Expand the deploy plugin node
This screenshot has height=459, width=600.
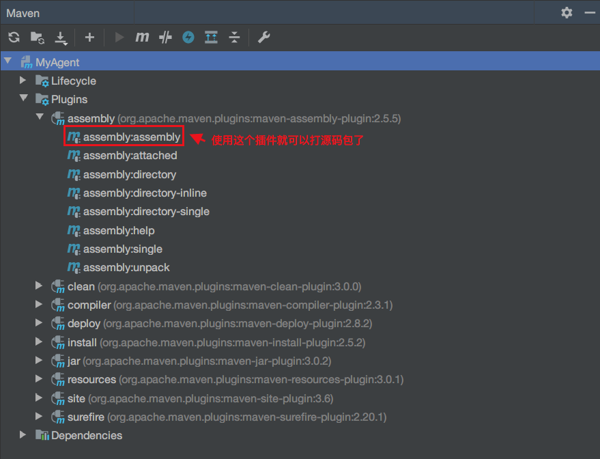click(39, 322)
